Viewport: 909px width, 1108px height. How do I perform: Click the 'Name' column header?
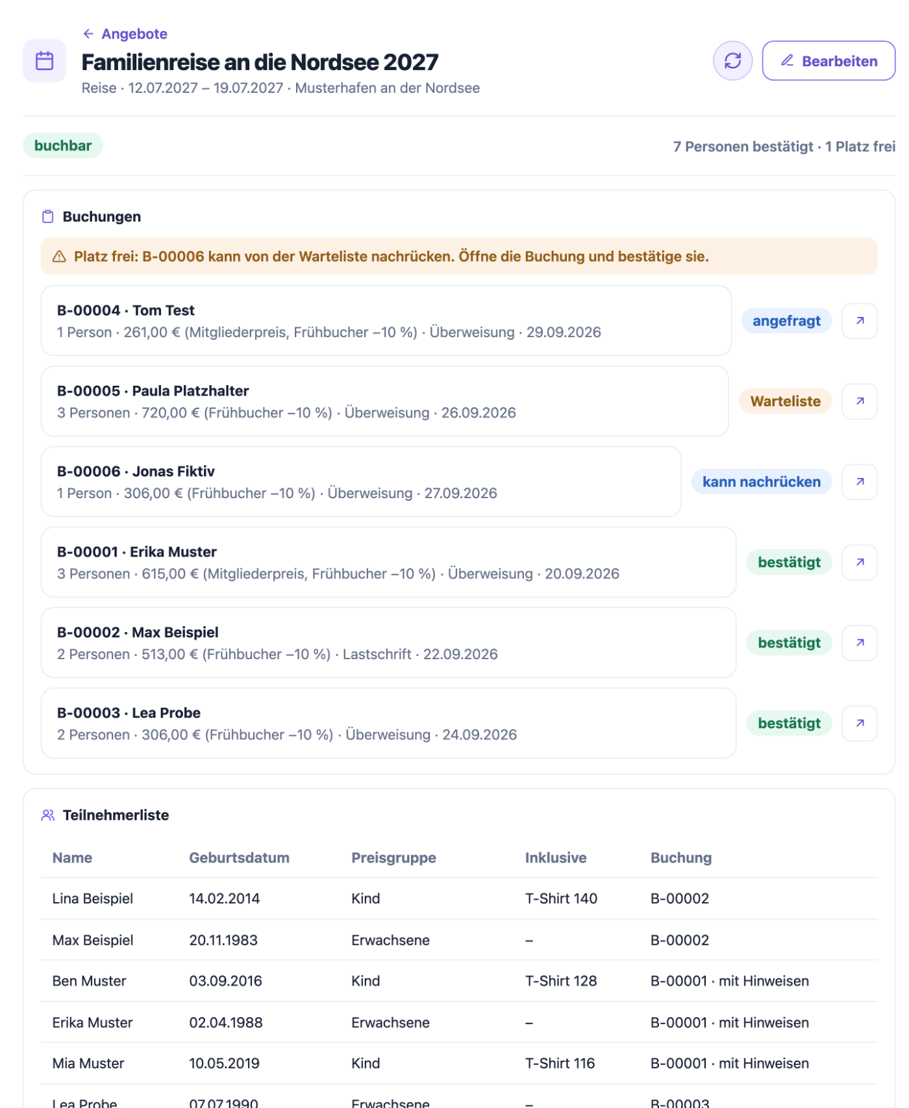tap(72, 858)
